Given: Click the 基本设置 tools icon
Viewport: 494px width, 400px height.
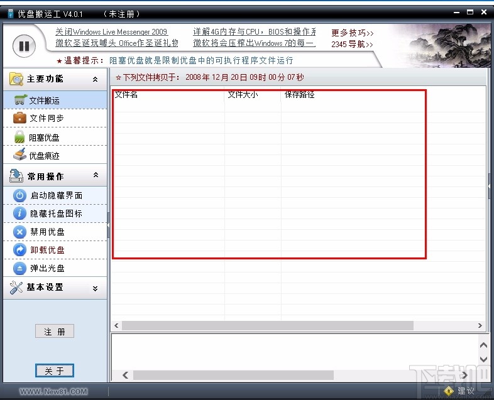Looking at the screenshot, I should coord(16,288).
